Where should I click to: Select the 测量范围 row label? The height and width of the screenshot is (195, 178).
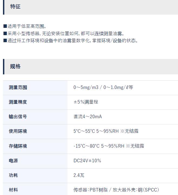pos(18,87)
